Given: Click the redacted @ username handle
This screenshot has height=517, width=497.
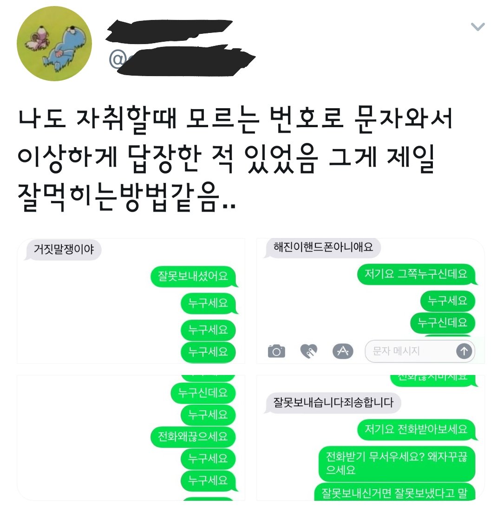Looking at the screenshot, I should point(182,60).
